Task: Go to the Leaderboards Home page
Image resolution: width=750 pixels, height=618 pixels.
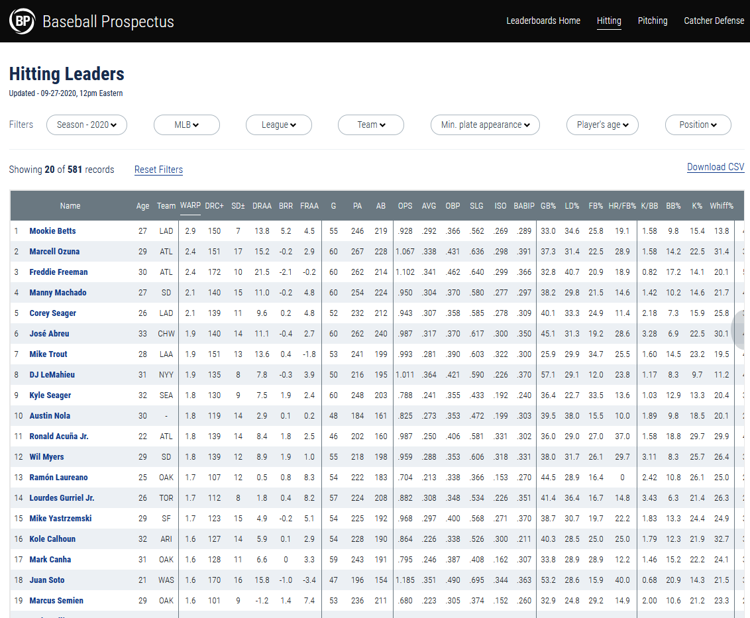Action: (x=543, y=21)
